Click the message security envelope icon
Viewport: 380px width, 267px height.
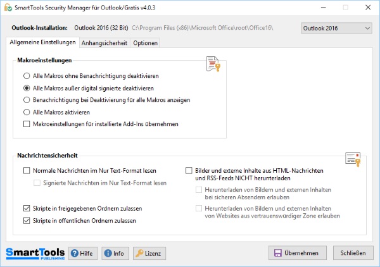[353, 159]
